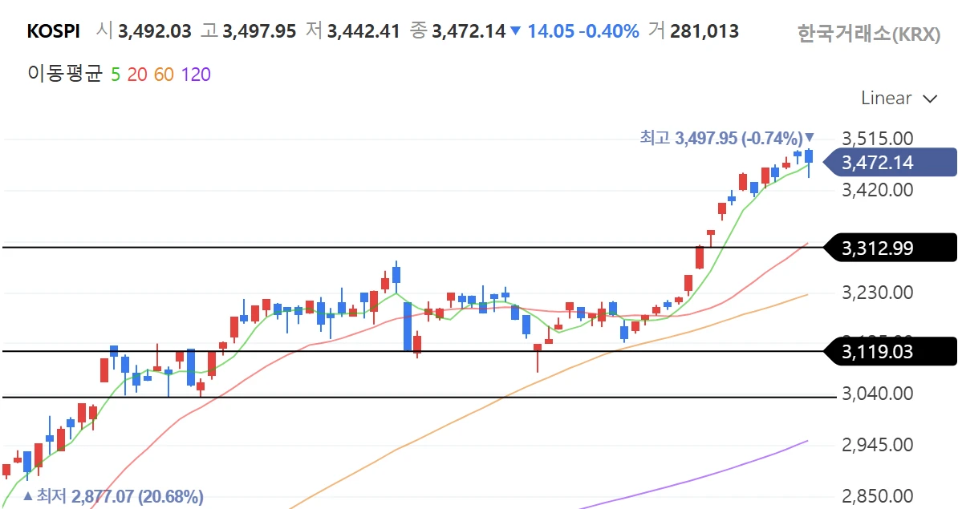Click the up triangle beside the 최저 label
The width and height of the screenshot is (958, 509).
click(x=28, y=496)
